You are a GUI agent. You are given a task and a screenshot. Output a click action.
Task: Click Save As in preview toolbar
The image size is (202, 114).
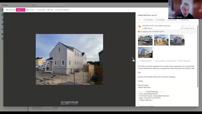click(30, 10)
